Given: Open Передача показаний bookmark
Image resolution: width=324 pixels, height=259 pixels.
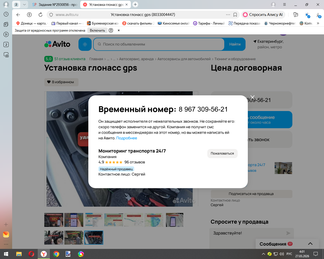Looking at the screenshot, I should click(x=245, y=23).
